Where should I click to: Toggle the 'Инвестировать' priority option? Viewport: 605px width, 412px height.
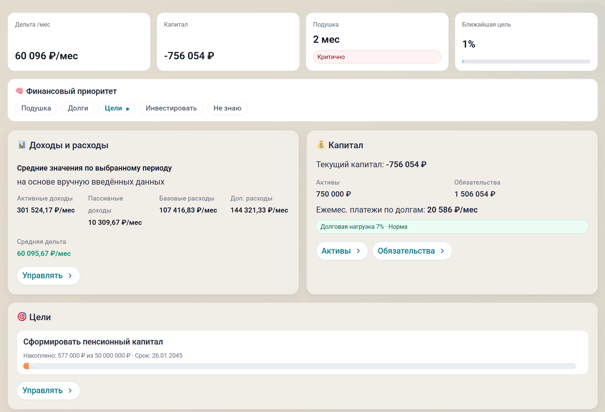tap(171, 108)
